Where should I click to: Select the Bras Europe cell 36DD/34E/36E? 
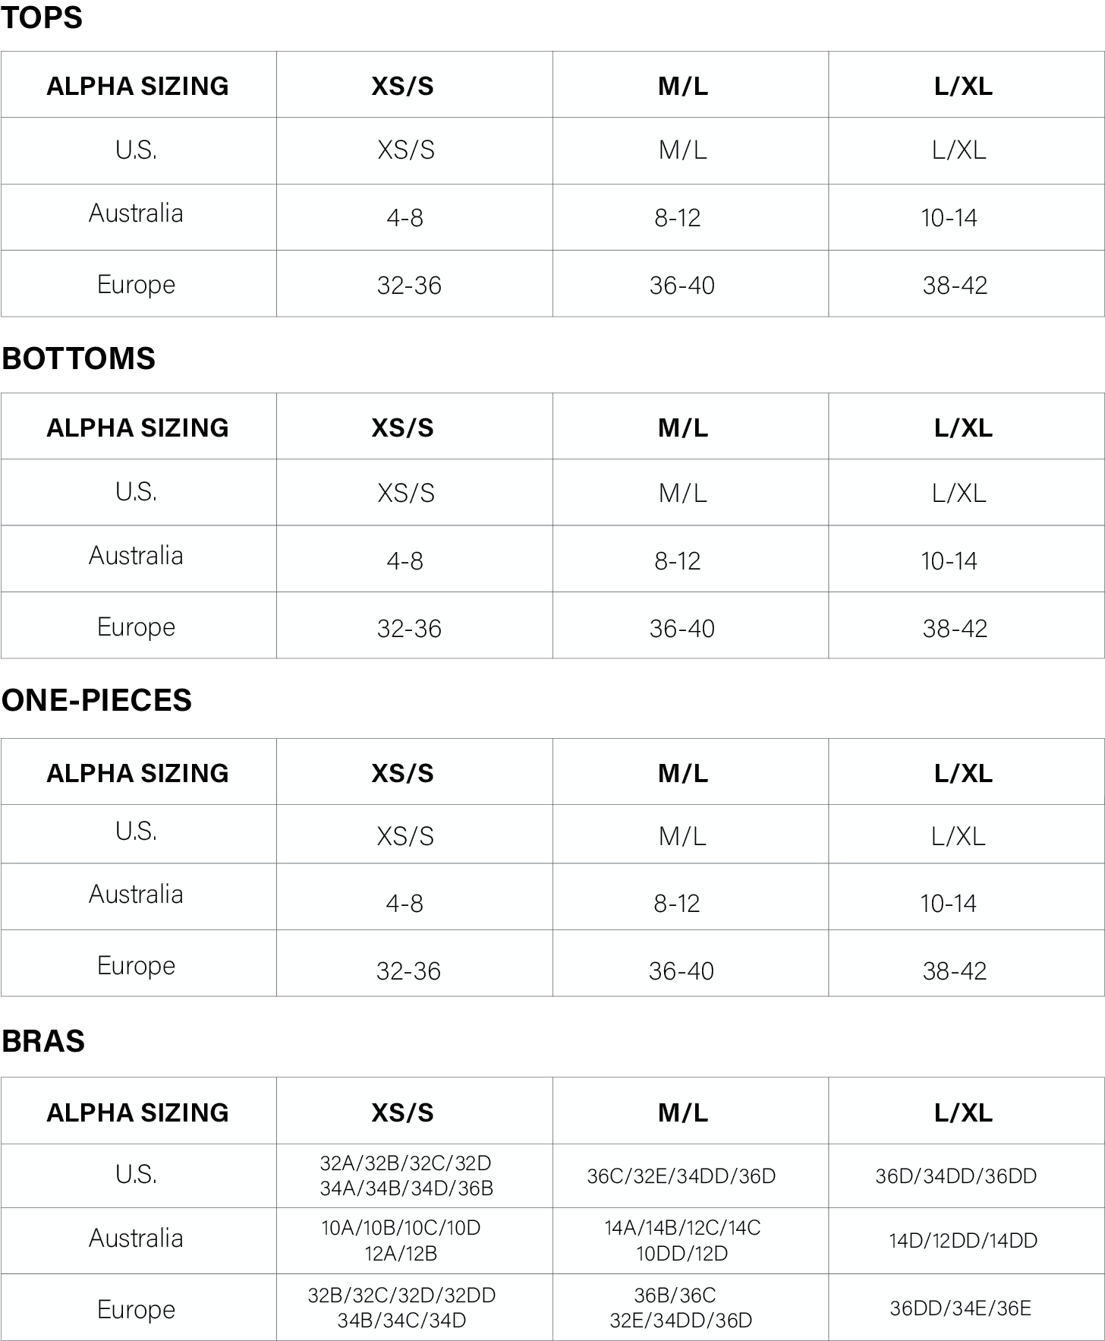click(x=960, y=1308)
